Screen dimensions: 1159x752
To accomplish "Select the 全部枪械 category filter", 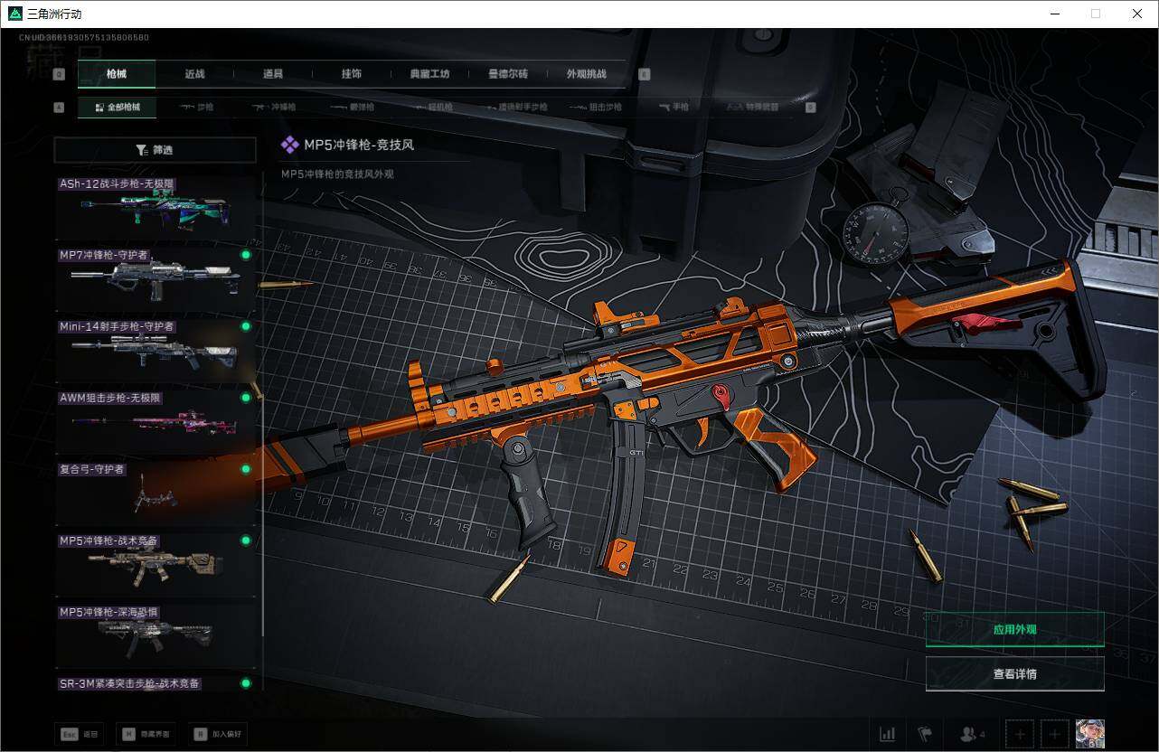I will (x=117, y=107).
